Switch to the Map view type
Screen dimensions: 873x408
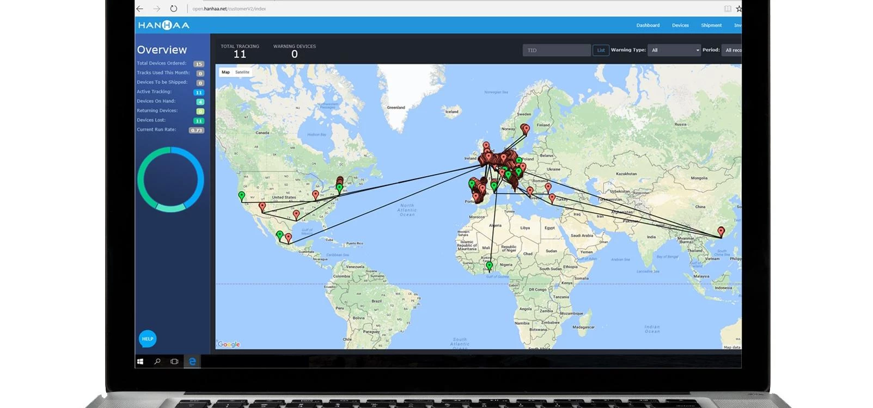[225, 72]
